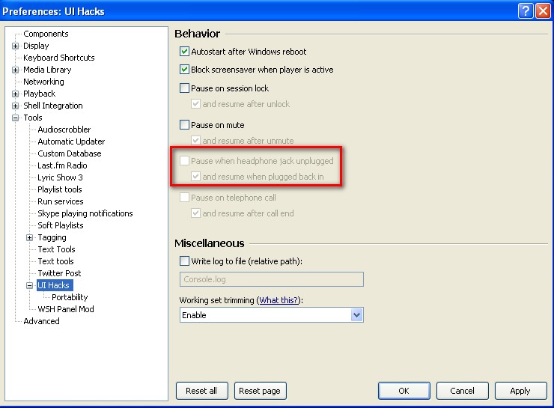Collapse the Tools tree node
This screenshot has height=408, width=554.
(15, 118)
